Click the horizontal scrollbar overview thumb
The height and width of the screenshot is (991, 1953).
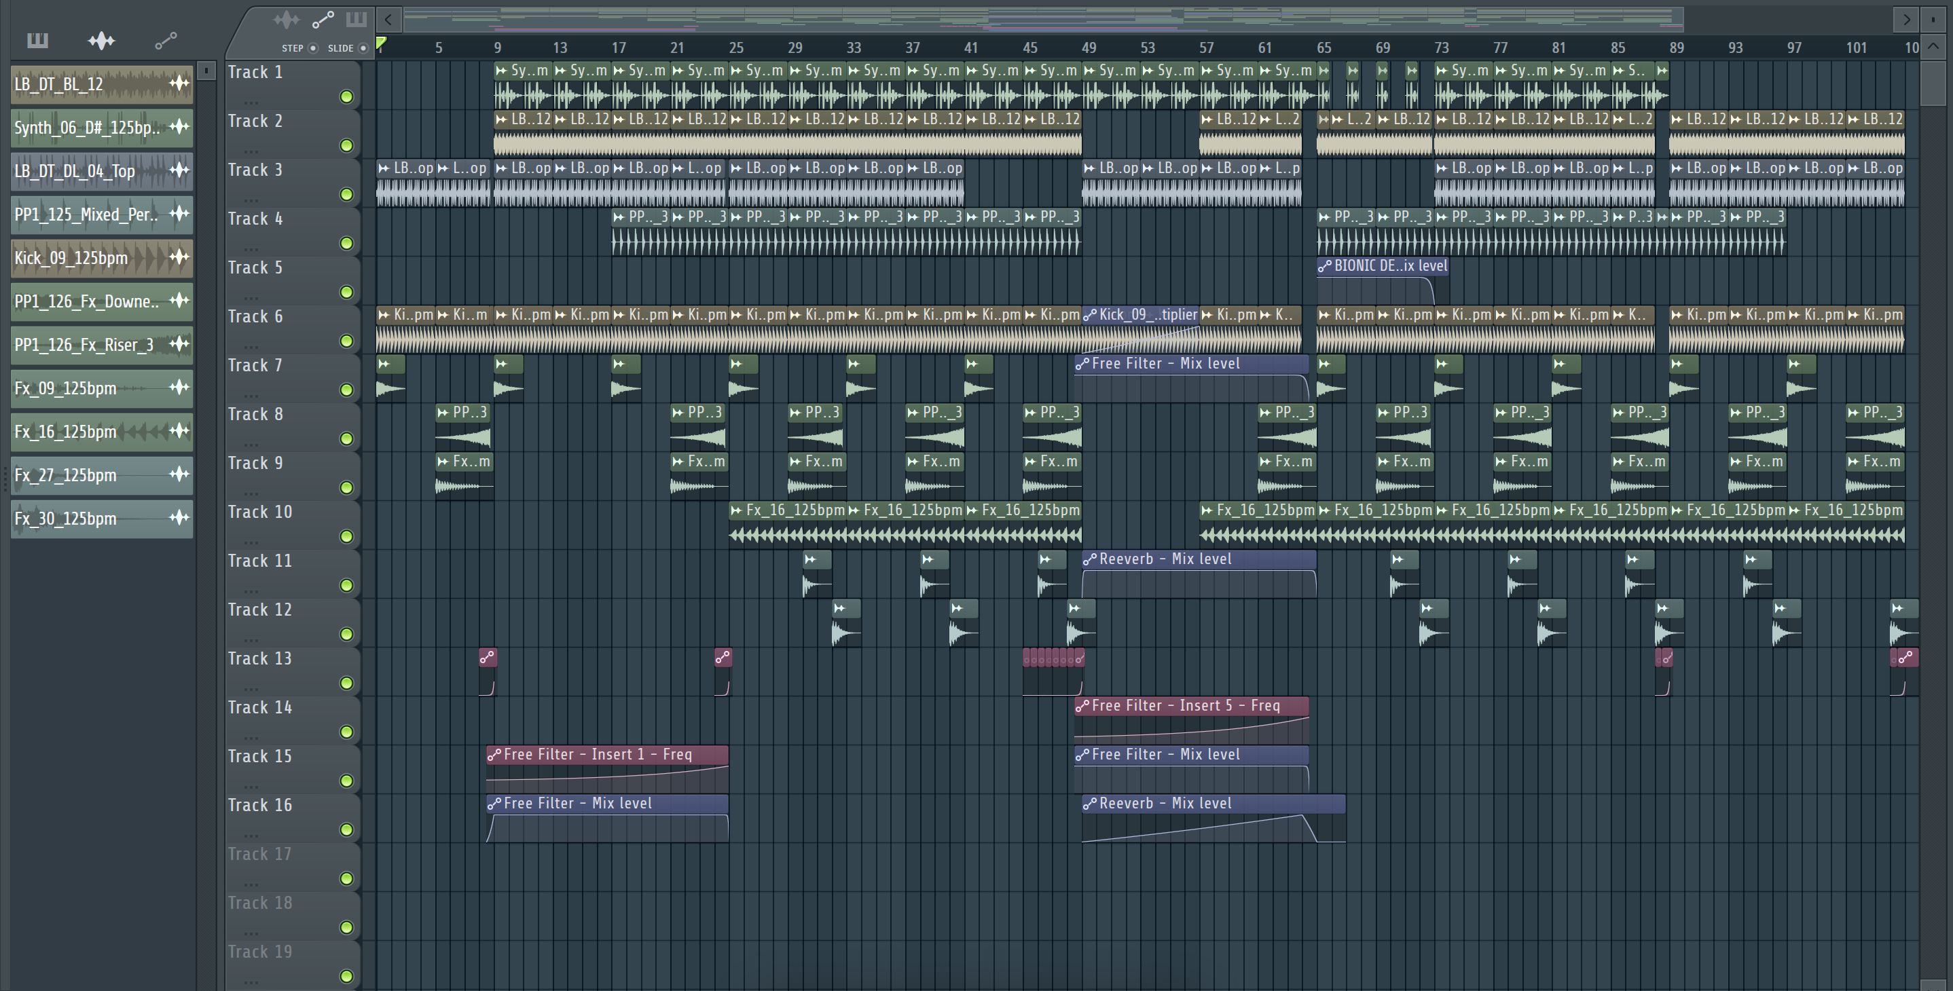tap(1043, 19)
